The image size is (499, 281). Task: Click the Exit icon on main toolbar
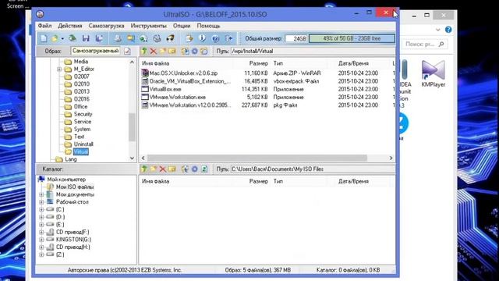point(228,38)
